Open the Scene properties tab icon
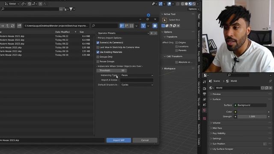 coord(205,105)
